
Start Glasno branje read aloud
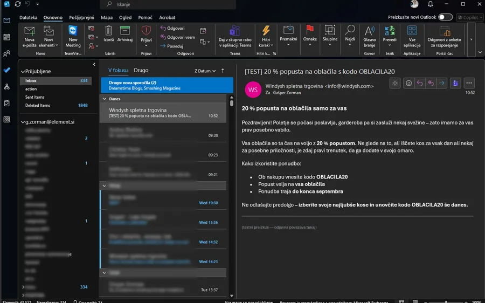click(x=369, y=37)
